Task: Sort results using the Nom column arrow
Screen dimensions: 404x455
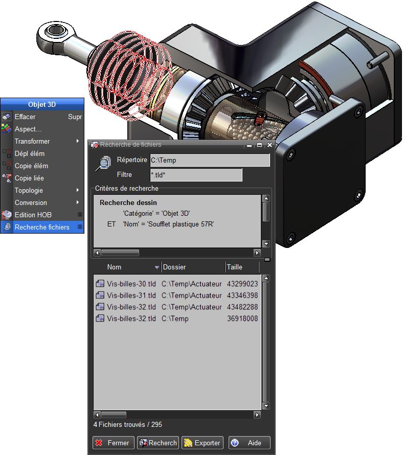Action: point(156,267)
